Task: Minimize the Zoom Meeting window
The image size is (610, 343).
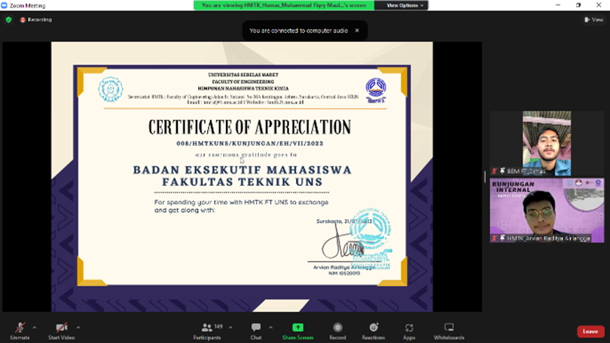Action: tap(558, 5)
